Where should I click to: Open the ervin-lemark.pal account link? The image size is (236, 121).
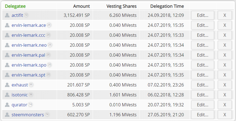[x=28, y=55]
